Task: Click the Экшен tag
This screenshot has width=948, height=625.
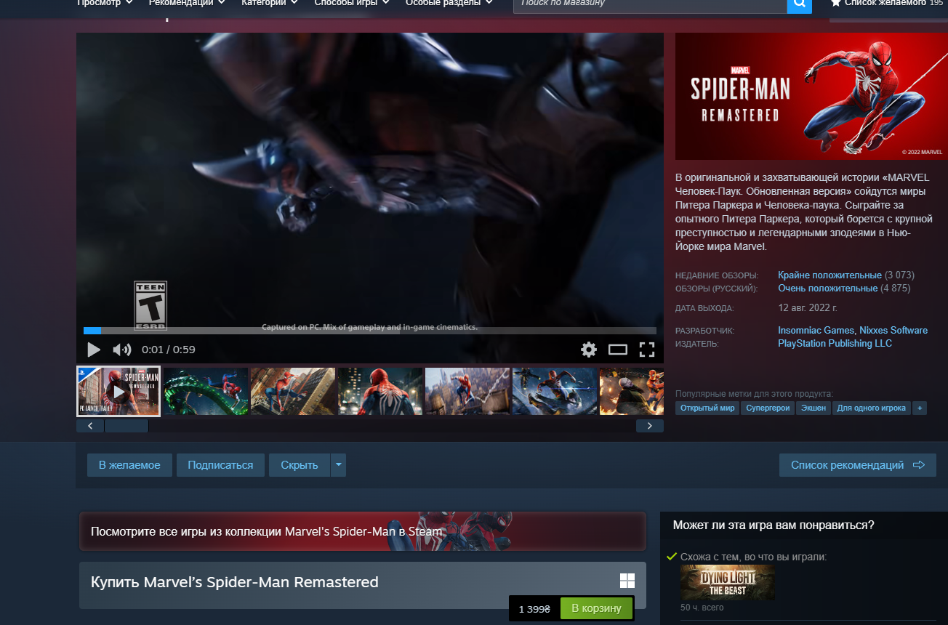Action: [814, 408]
